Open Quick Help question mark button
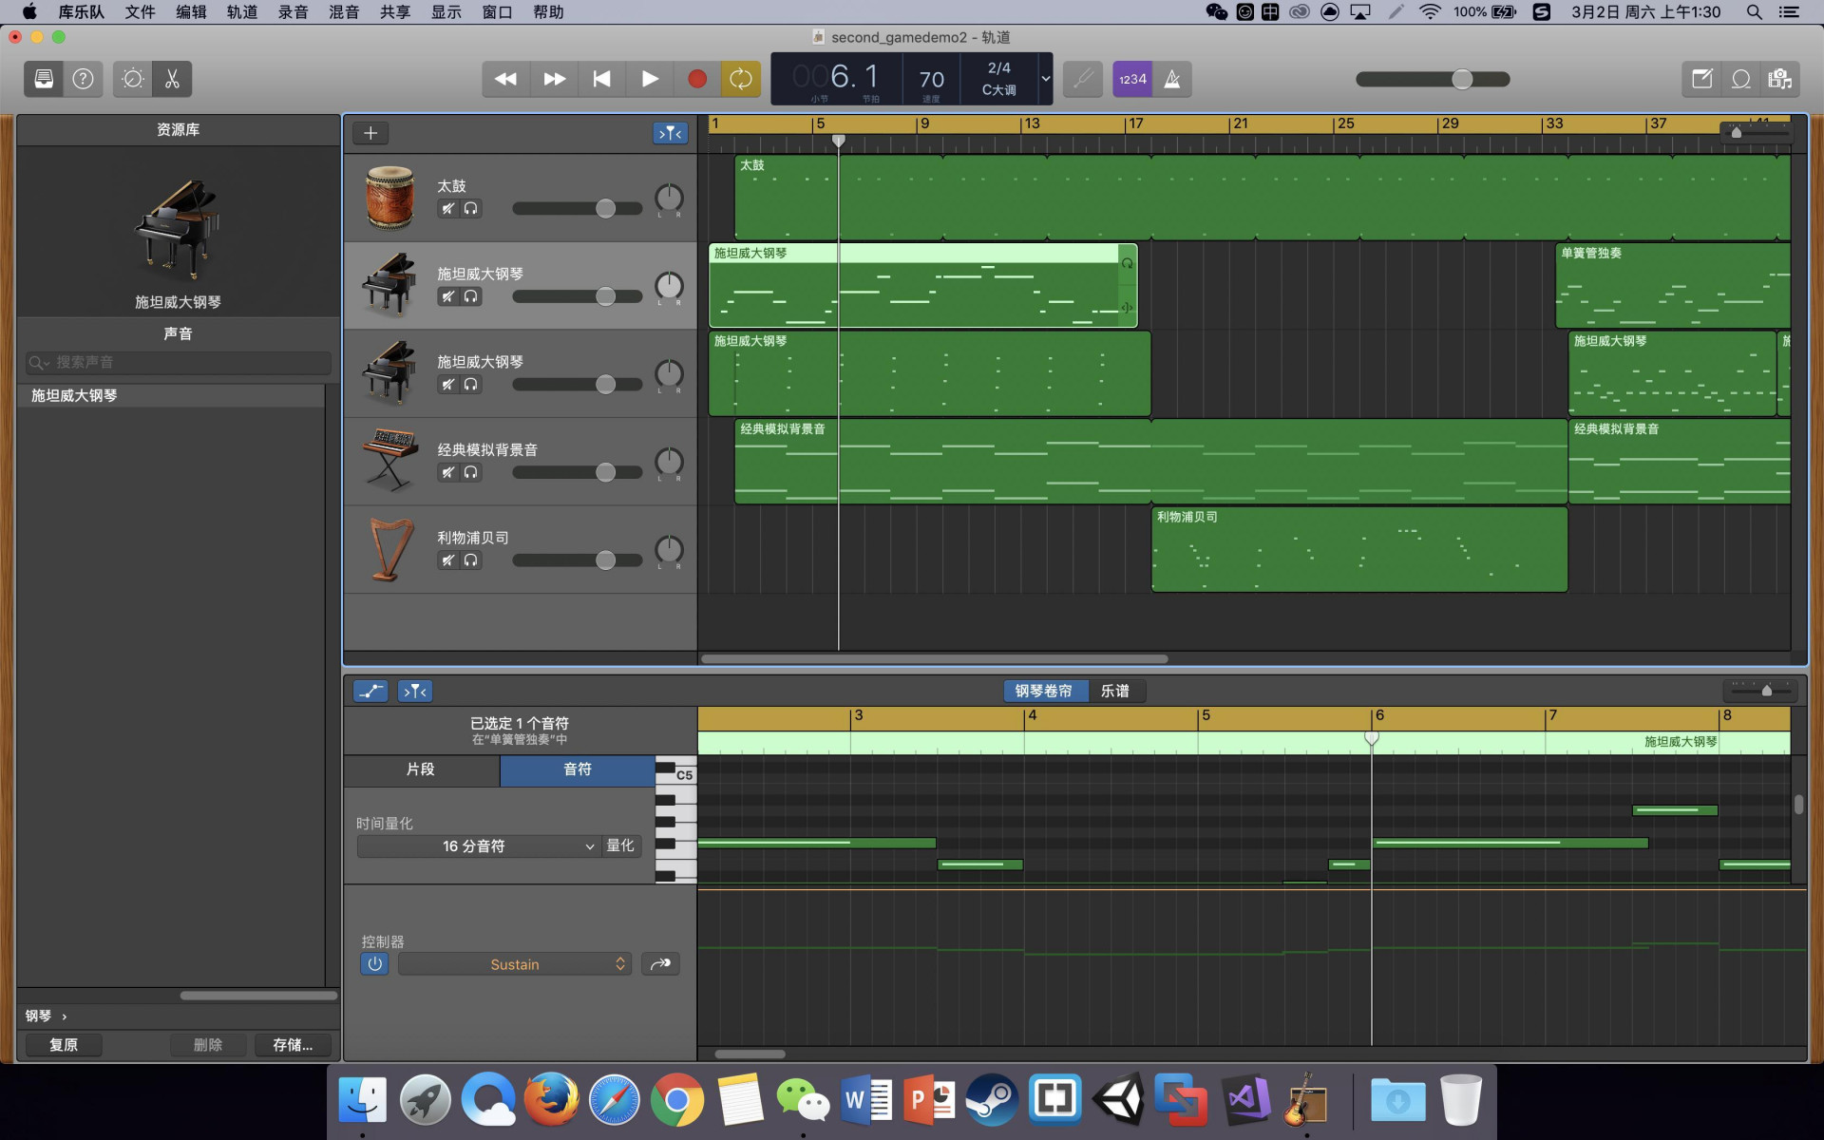The width and height of the screenshot is (1824, 1140). click(84, 79)
